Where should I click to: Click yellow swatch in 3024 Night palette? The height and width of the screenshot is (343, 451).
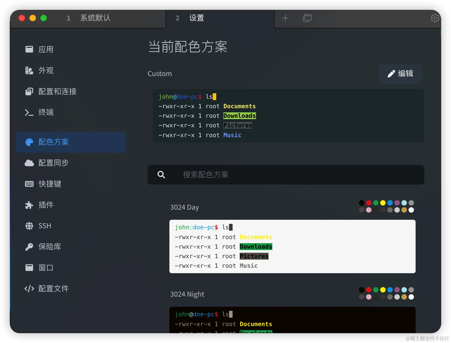(383, 290)
